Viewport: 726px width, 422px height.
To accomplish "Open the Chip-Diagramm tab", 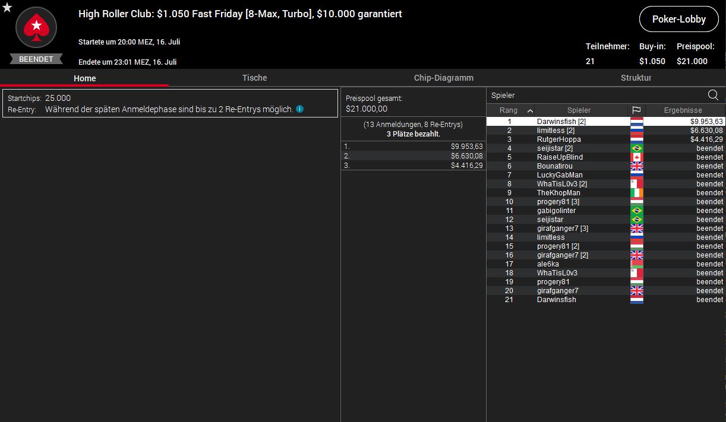I will 443,78.
